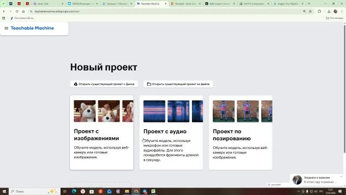Click the page vertical scrollbar
Viewport: 346px width, 195px height.
point(344,88)
